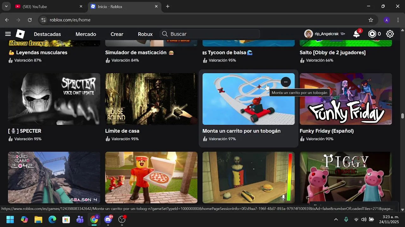Viewport: 405px width, 227px height.
Task: Open SPECTER game thumbnail
Action: [x=54, y=99]
